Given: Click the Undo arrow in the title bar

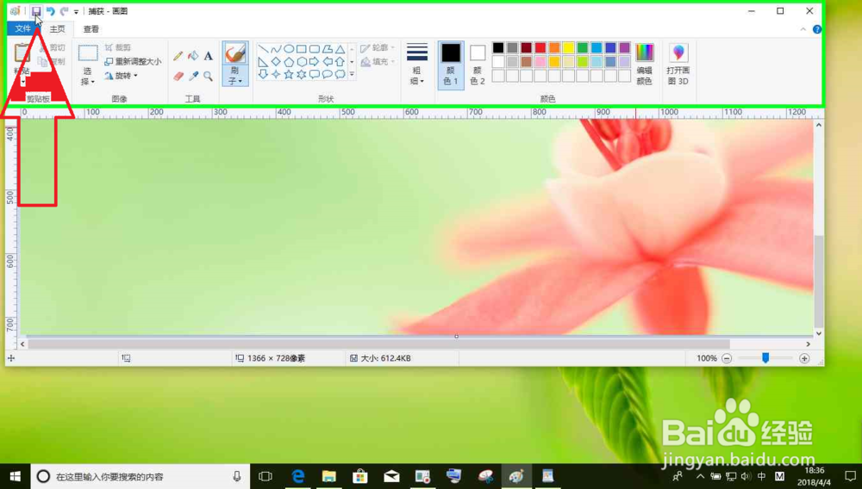Looking at the screenshot, I should pos(51,11).
